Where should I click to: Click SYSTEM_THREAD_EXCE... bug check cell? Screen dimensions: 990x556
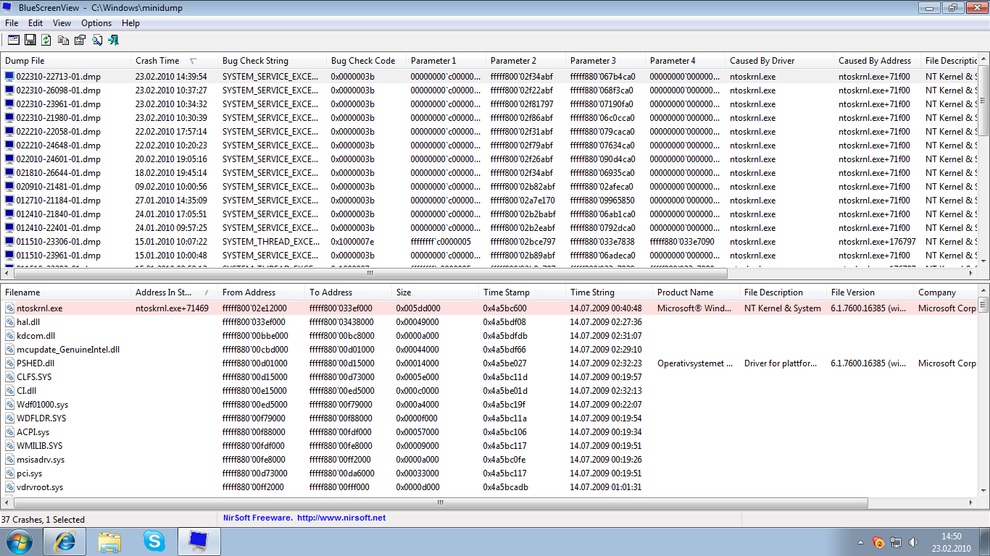[x=271, y=241]
